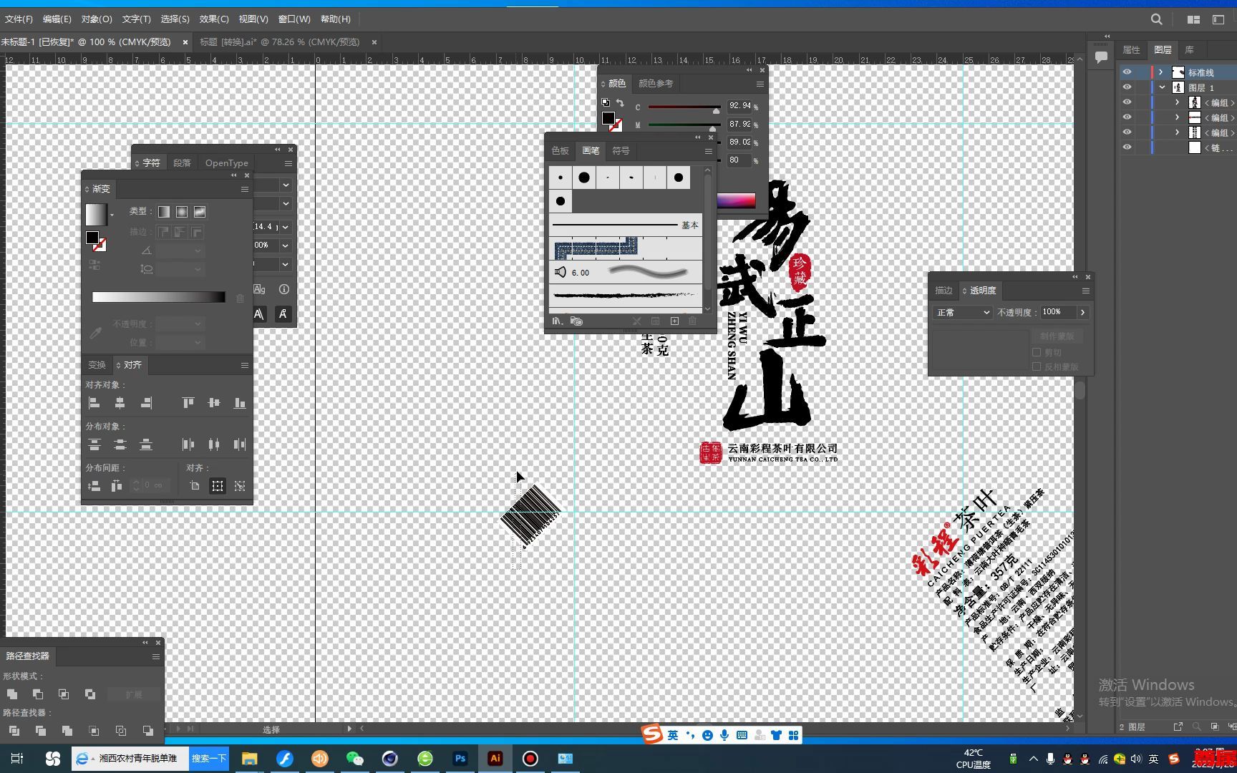
Task: Click vertical align bottom icon in Align panel
Action: tap(240, 403)
